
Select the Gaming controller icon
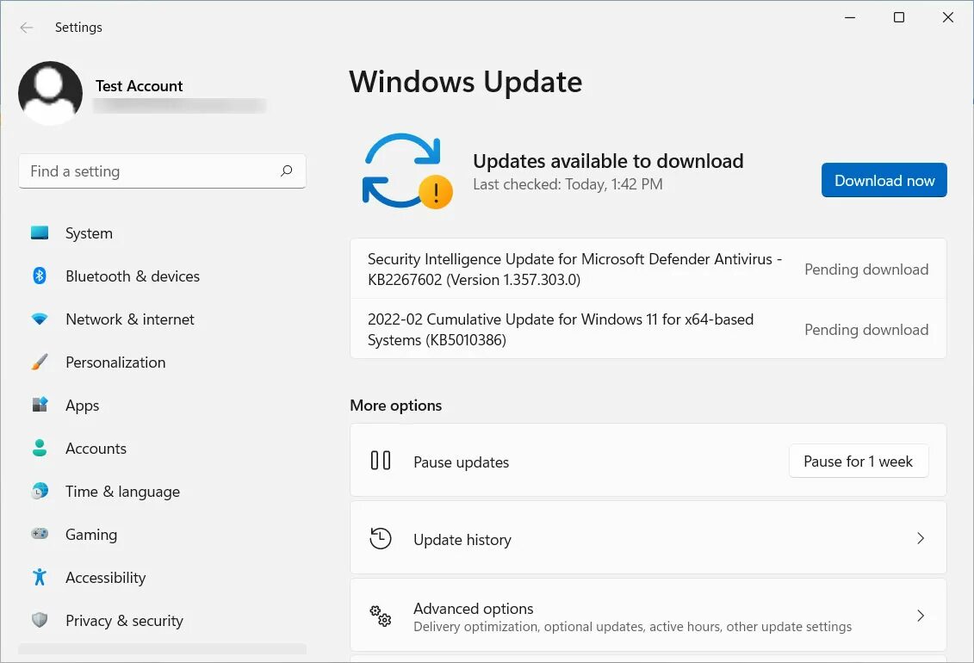coord(40,534)
